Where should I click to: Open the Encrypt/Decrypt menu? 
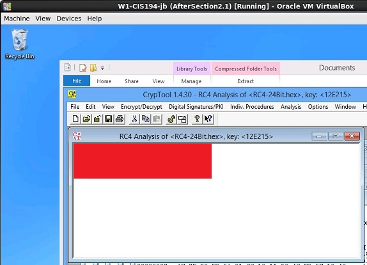141,107
